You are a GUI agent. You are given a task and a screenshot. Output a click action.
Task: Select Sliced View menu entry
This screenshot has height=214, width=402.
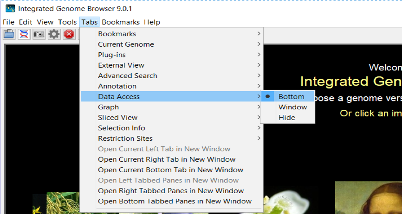tap(171, 117)
